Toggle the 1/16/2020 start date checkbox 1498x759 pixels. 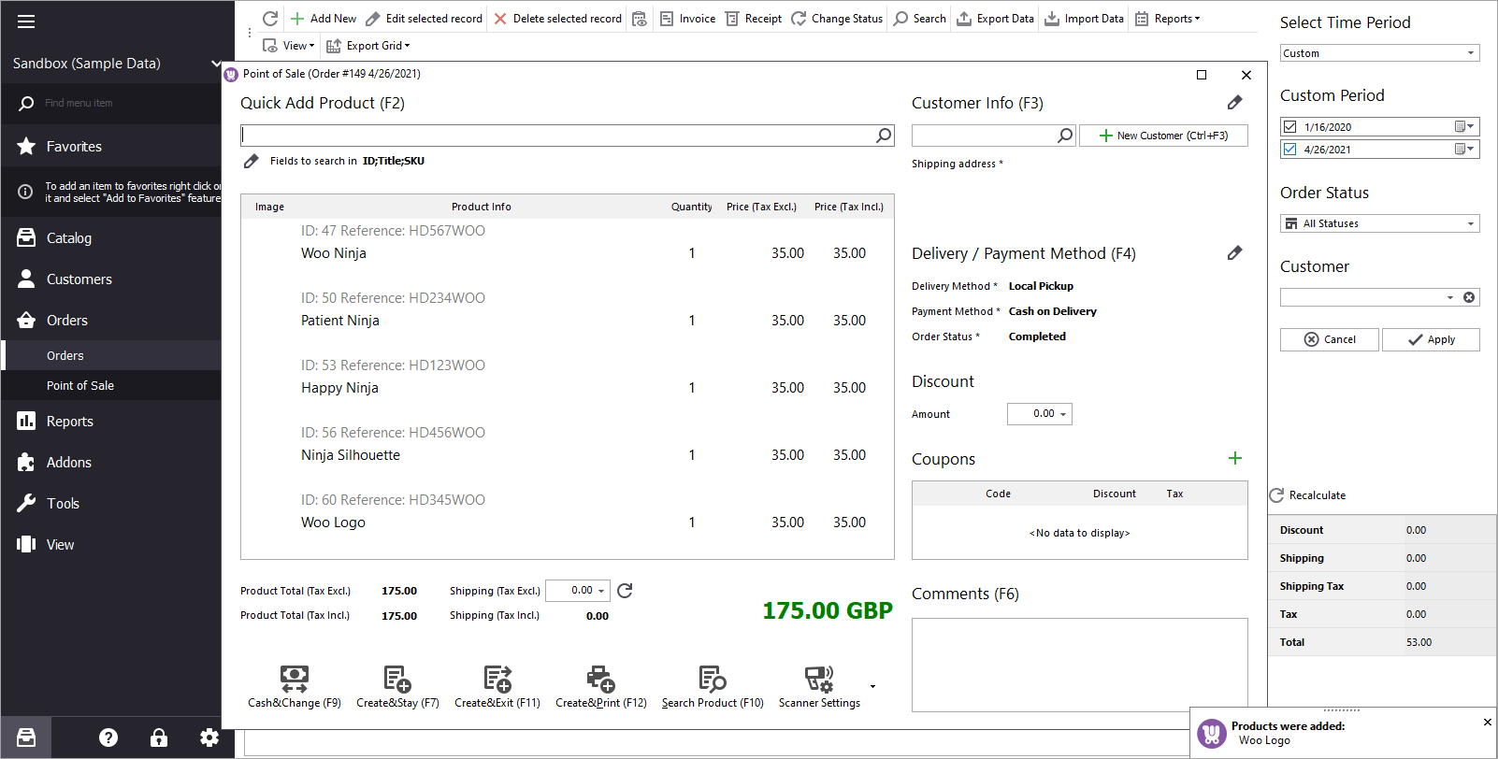click(x=1290, y=127)
